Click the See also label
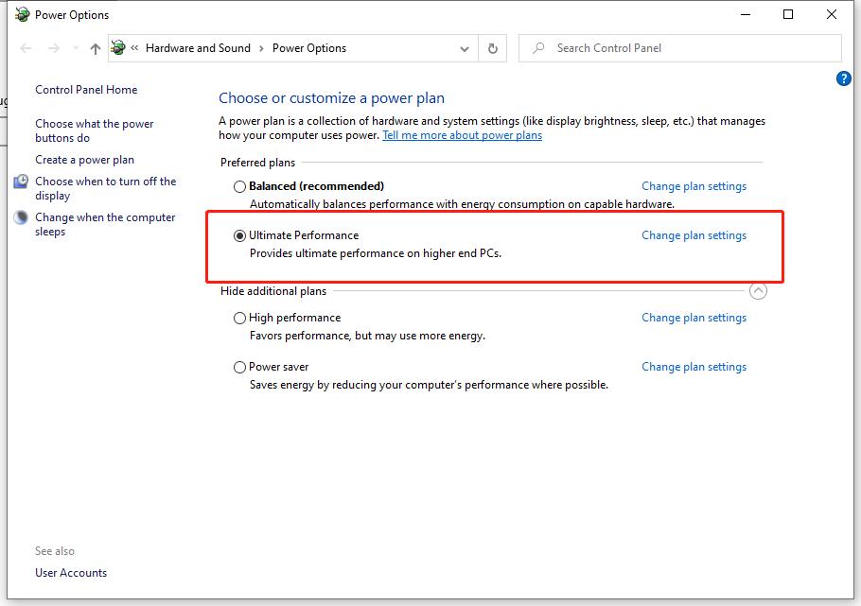Viewport: 861px width, 606px height. [55, 551]
